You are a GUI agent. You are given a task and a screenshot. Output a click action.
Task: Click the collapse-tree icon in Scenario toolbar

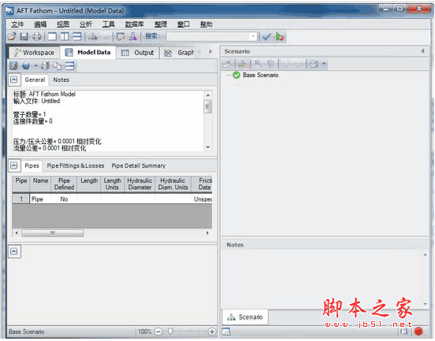coord(271,65)
